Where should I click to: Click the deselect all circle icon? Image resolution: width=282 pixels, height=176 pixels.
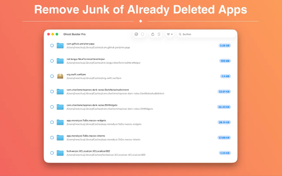[142, 34]
